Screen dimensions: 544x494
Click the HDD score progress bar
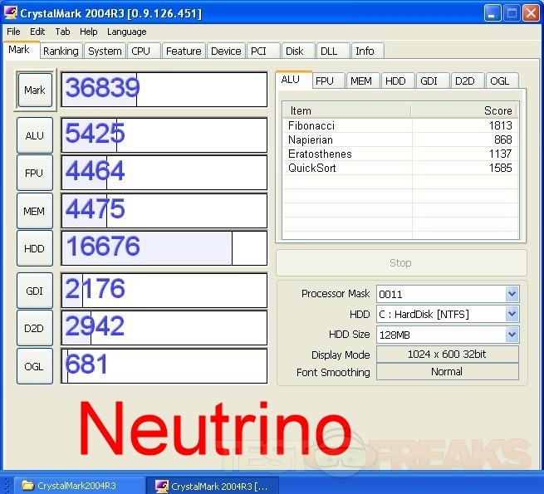click(164, 248)
